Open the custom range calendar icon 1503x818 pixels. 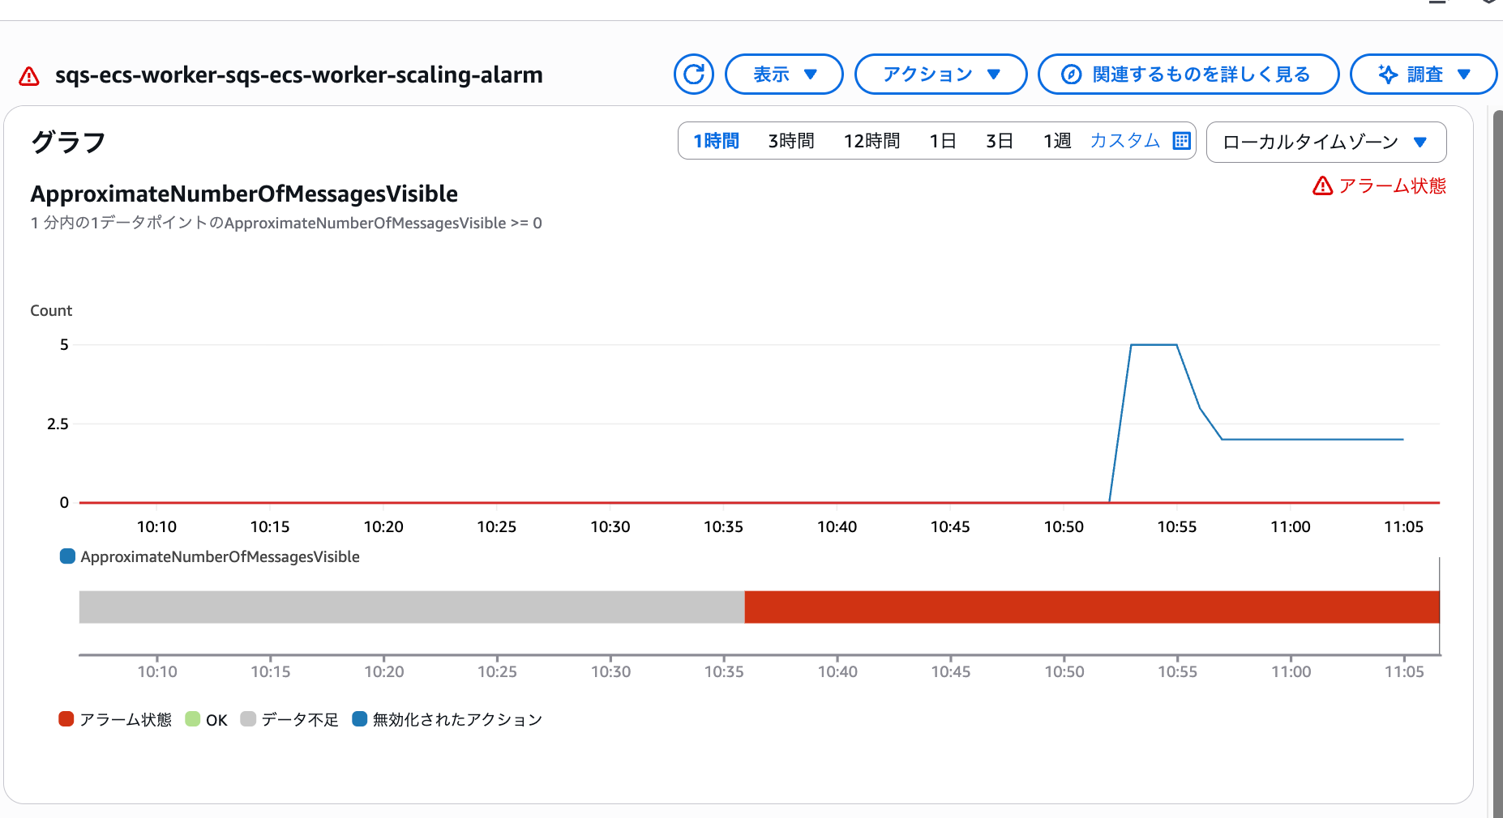[x=1181, y=141]
